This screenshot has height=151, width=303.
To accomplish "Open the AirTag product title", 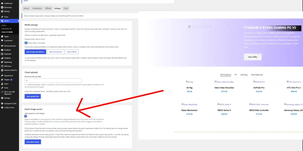I will coord(189,88).
